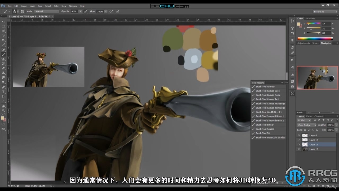Viewport: 339px width, 191px height.
Task: Select the Move tool
Action: pos(3,21)
